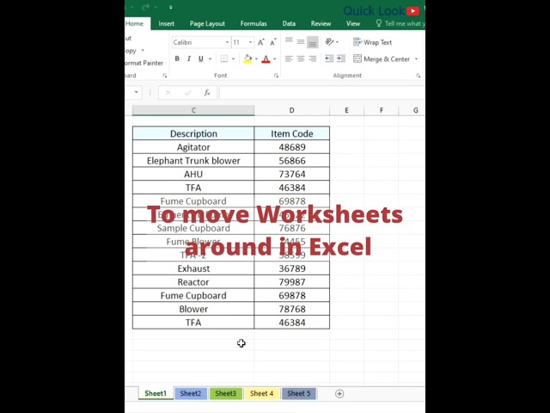Apply Underline formatting
Screen dimensions: 550x413
[200, 59]
